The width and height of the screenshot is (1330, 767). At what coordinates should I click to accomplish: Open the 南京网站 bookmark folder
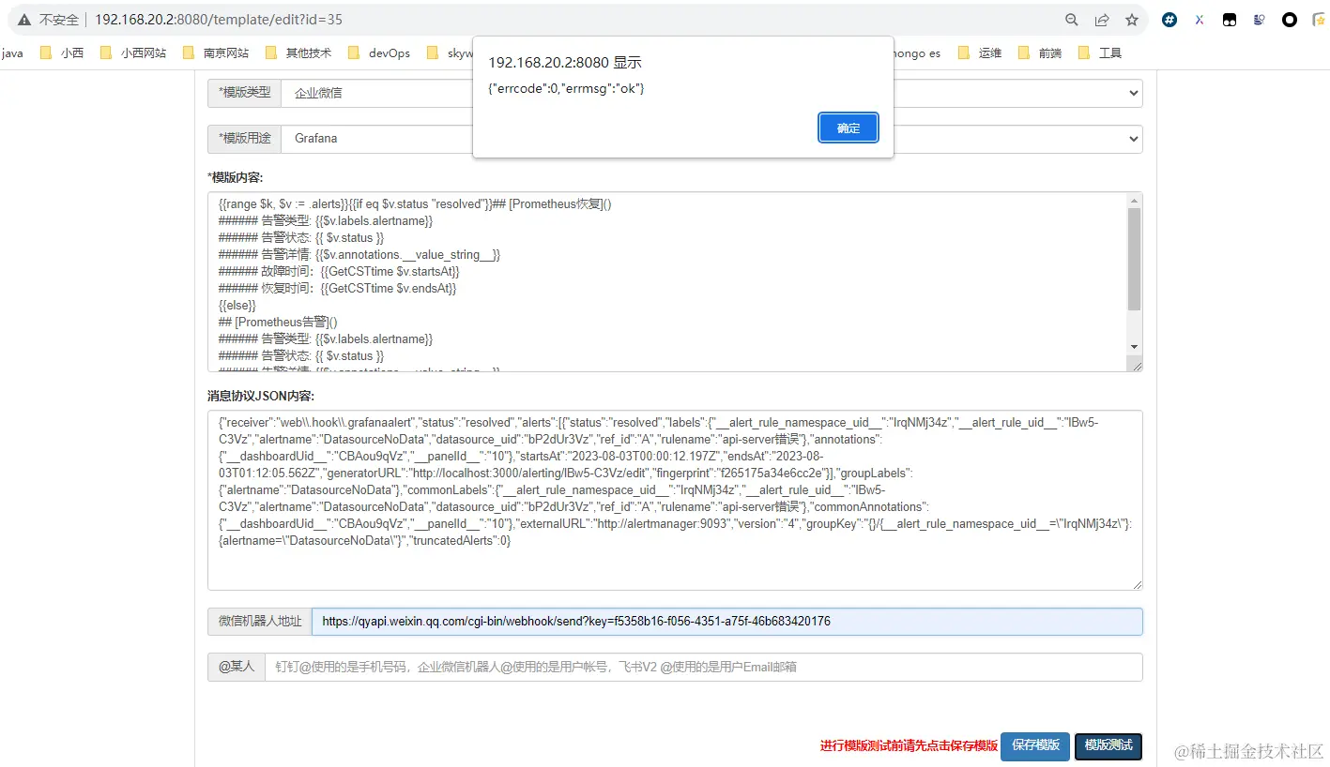point(216,53)
